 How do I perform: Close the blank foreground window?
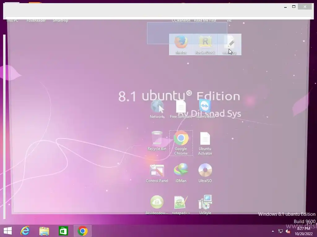tap(305, 7)
